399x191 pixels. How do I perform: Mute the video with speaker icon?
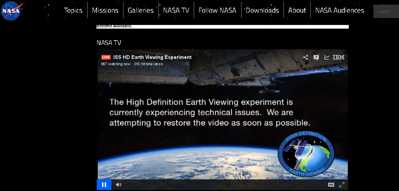point(119,185)
